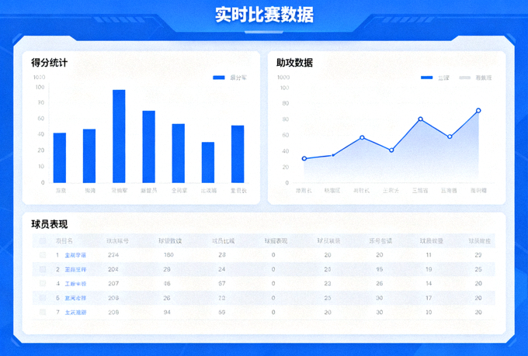
Task: Open the player name link in row 1
Action: pyautogui.click(x=75, y=255)
